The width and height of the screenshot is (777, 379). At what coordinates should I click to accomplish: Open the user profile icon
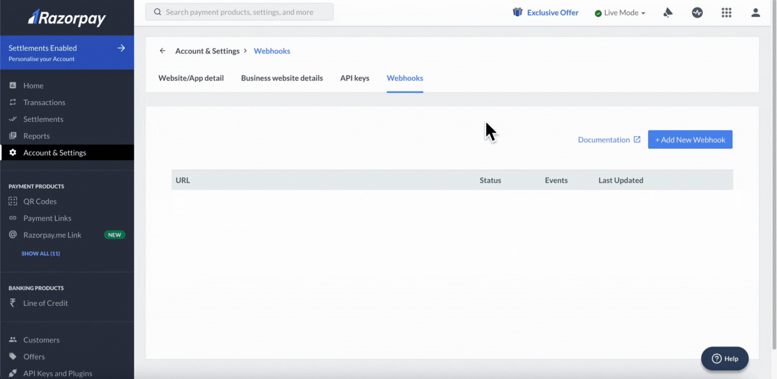(756, 12)
